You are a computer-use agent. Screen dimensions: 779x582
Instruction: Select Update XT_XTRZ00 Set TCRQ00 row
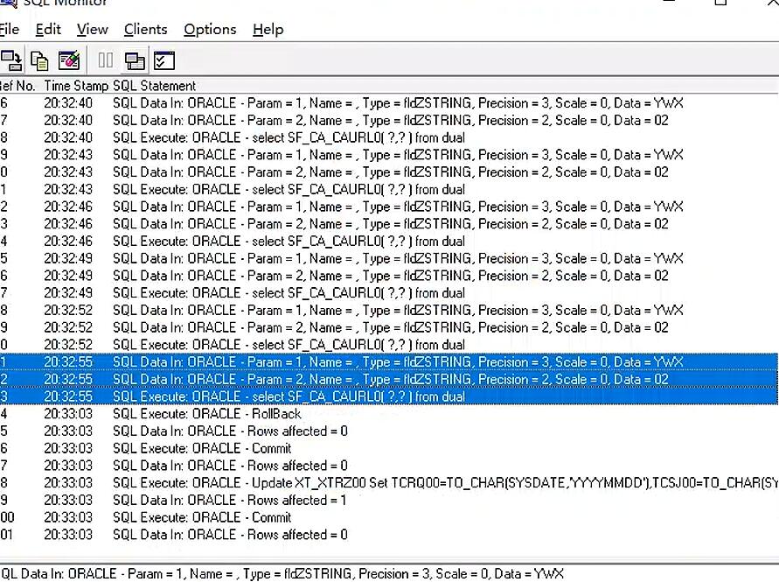point(389,482)
